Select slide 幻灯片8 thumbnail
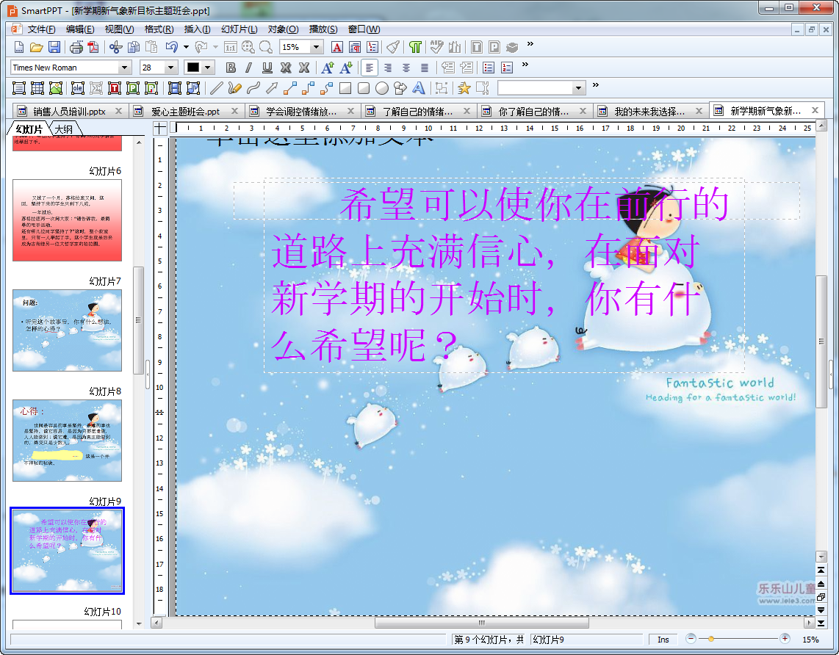839x655 pixels. click(67, 440)
